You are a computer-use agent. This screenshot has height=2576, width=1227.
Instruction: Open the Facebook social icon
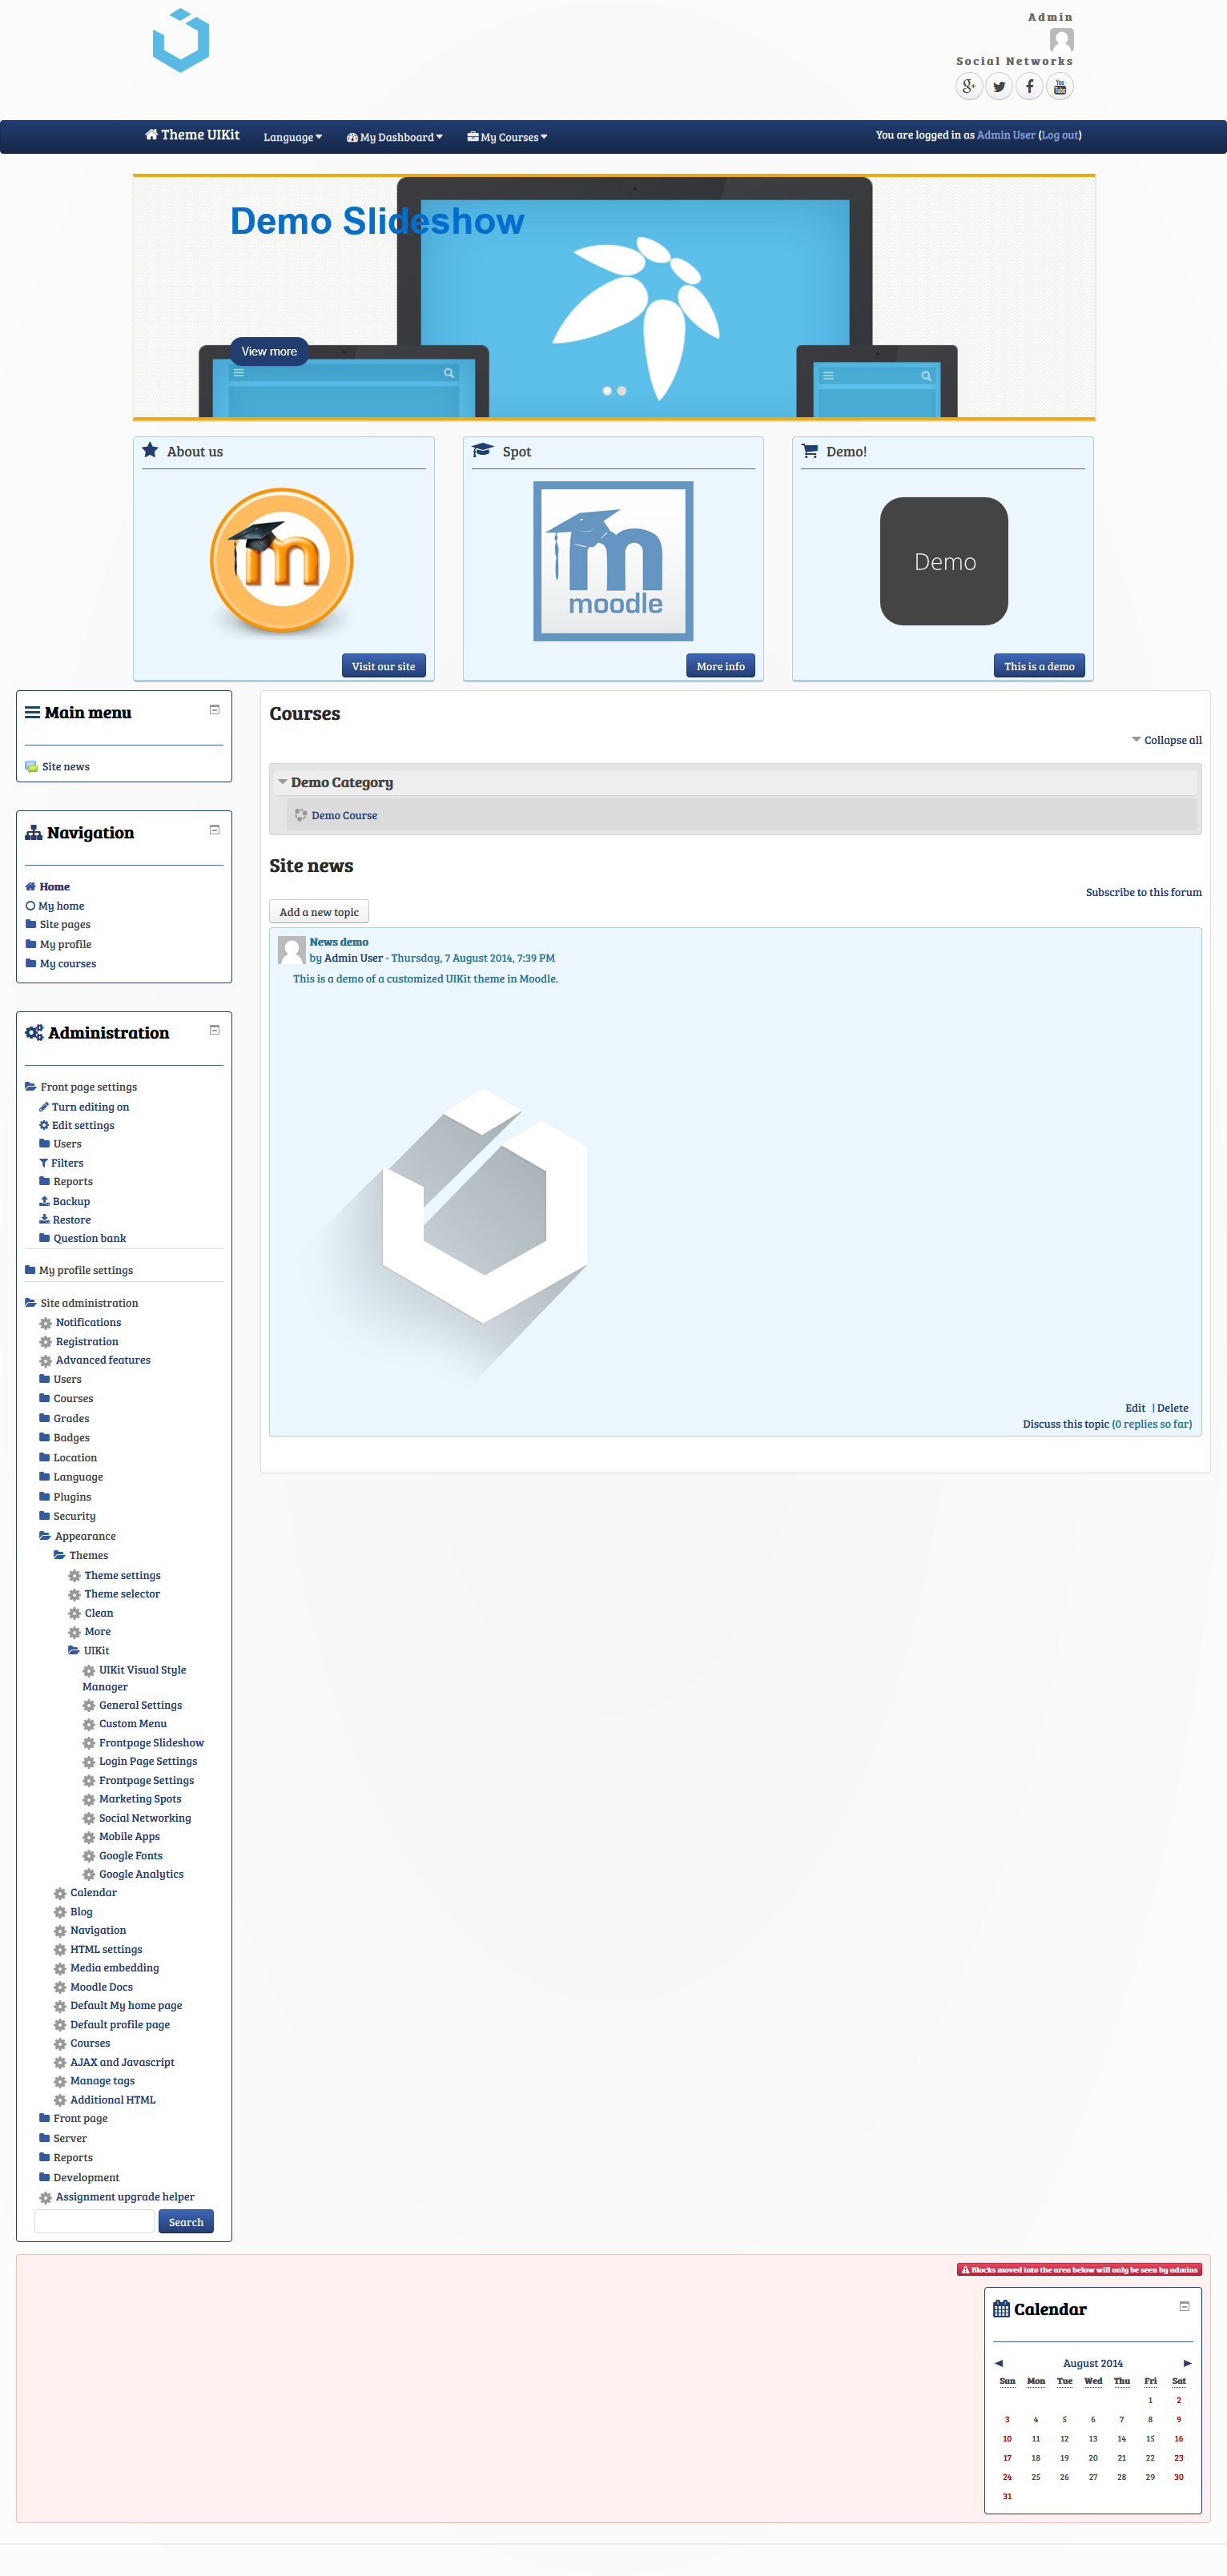(1029, 86)
